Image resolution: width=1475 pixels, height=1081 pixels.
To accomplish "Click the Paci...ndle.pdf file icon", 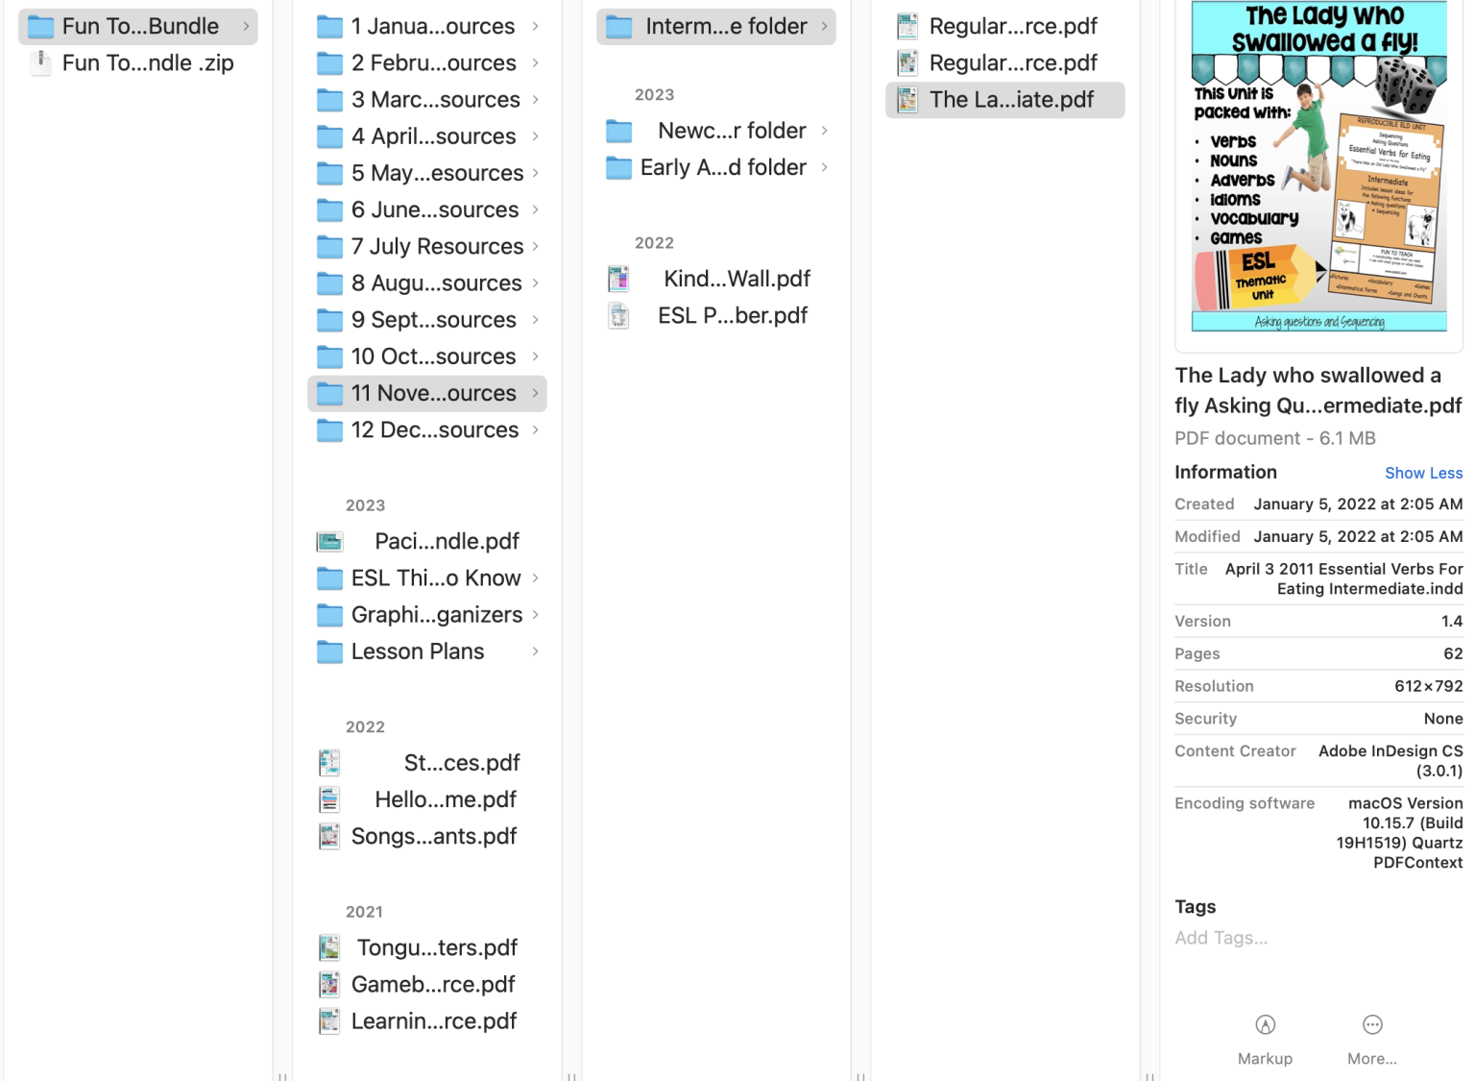I will (329, 542).
